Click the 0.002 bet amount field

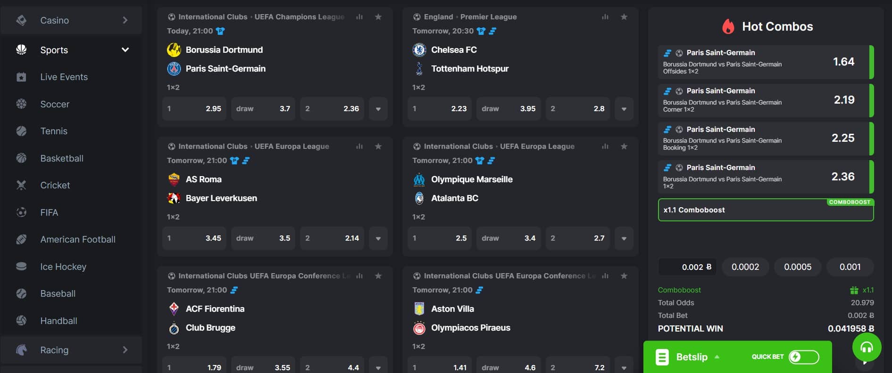687,267
